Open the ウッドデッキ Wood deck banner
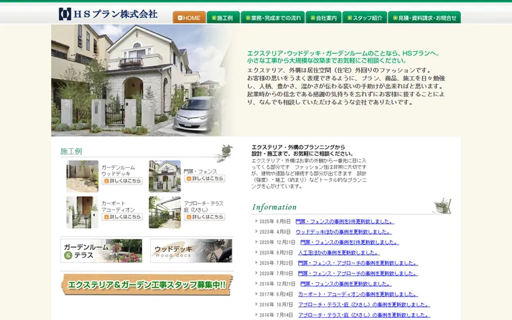 191,251
